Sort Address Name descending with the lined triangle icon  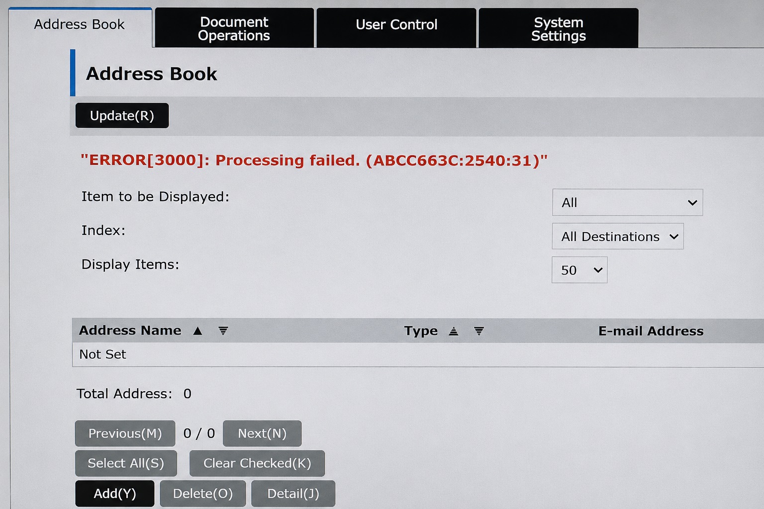[x=223, y=331]
